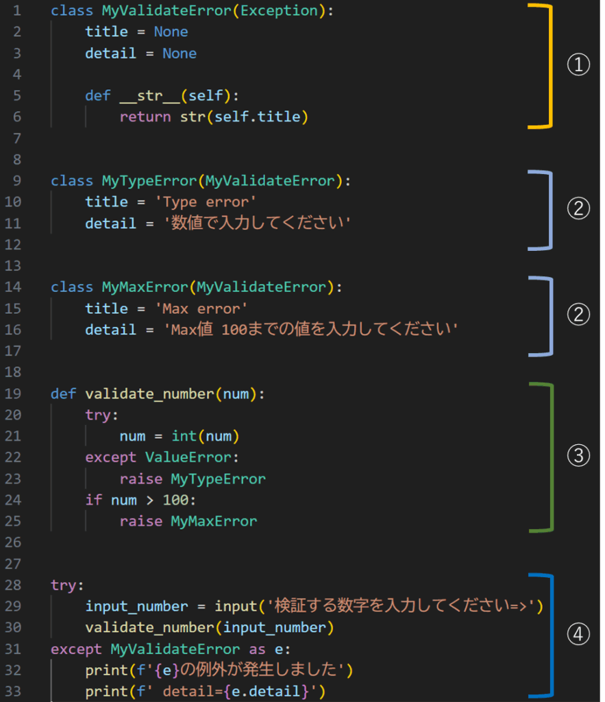The width and height of the screenshot is (605, 702).
Task: Click circled ② beside the MyMaxError class
Action: point(578,314)
